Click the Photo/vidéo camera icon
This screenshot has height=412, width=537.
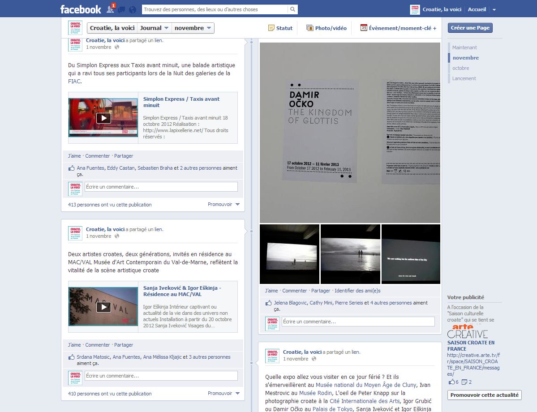310,28
